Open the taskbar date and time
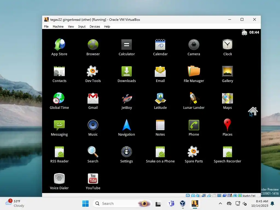This screenshot has width=280, height=210. [260, 203]
